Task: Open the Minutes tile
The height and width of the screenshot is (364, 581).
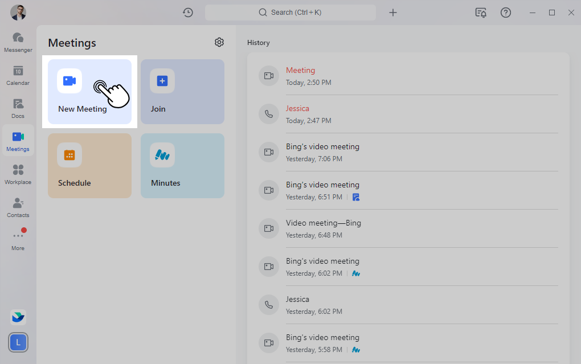Action: click(182, 166)
